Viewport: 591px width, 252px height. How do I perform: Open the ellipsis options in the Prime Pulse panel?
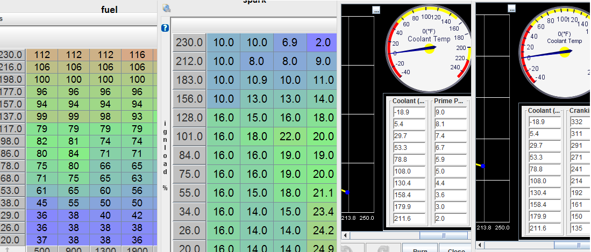click(x=376, y=10)
